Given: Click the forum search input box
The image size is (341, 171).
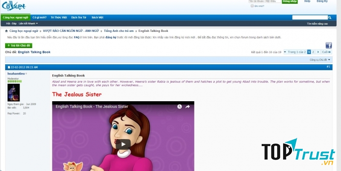Looking at the screenshot, I should coord(310,17).
